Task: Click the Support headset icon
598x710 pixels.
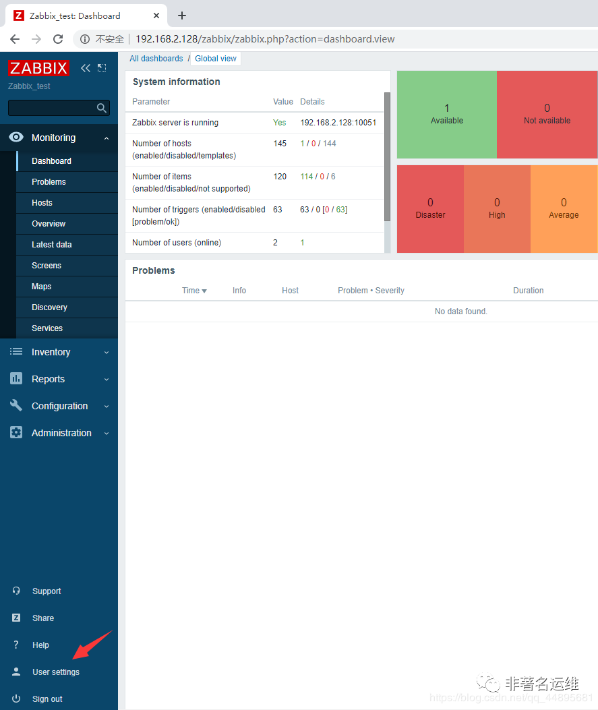Action: [x=16, y=591]
